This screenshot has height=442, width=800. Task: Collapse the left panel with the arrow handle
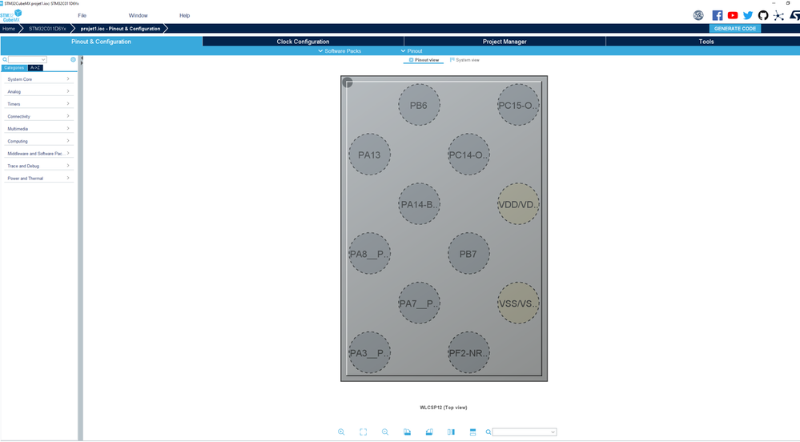82,60
